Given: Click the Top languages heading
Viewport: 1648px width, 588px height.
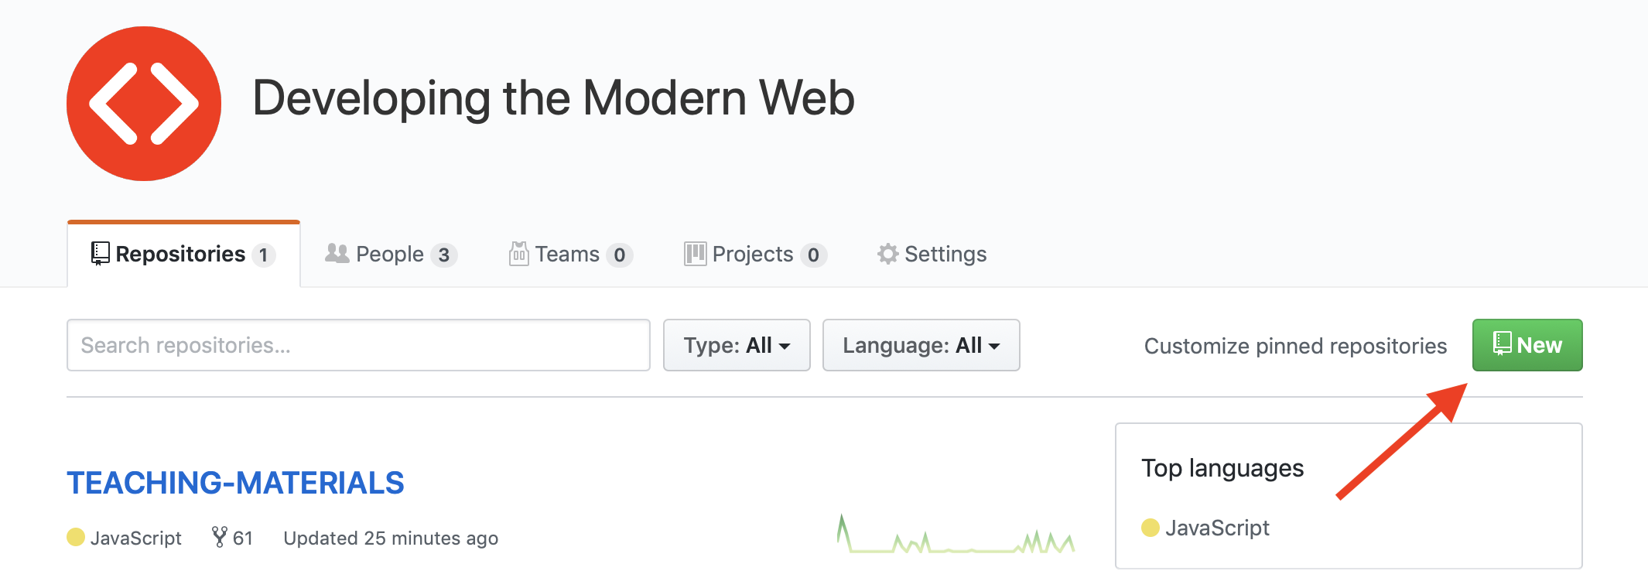Looking at the screenshot, I should pyautogui.click(x=1222, y=468).
